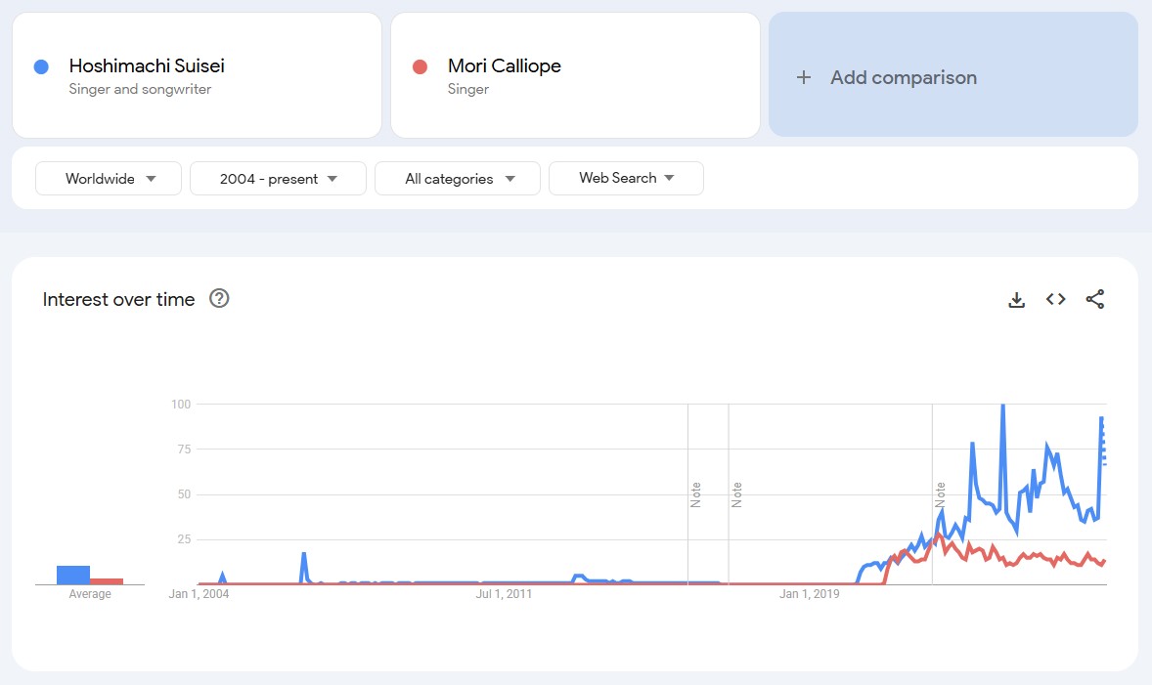Open the help icon beside Interest over time
The image size is (1152, 685).
tap(219, 298)
